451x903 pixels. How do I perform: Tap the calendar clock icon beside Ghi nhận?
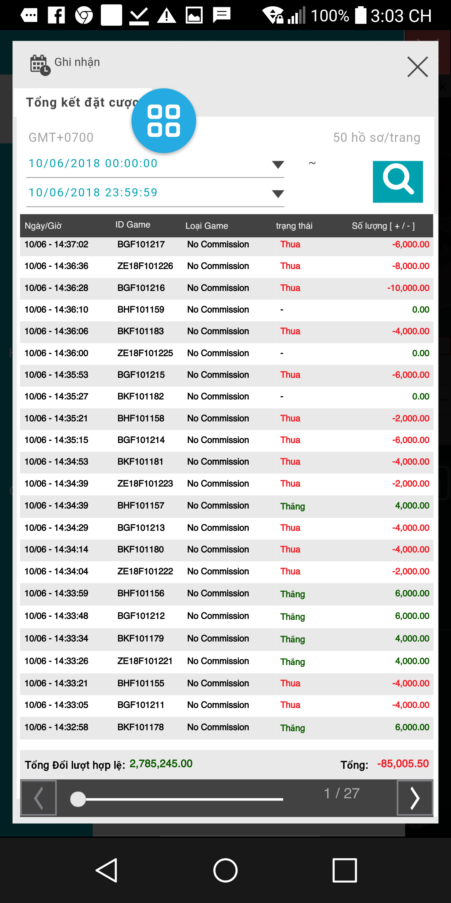click(39, 65)
